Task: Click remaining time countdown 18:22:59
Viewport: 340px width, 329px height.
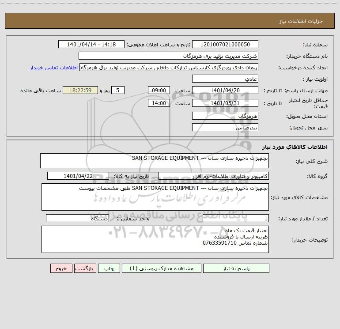Action: click(x=80, y=90)
